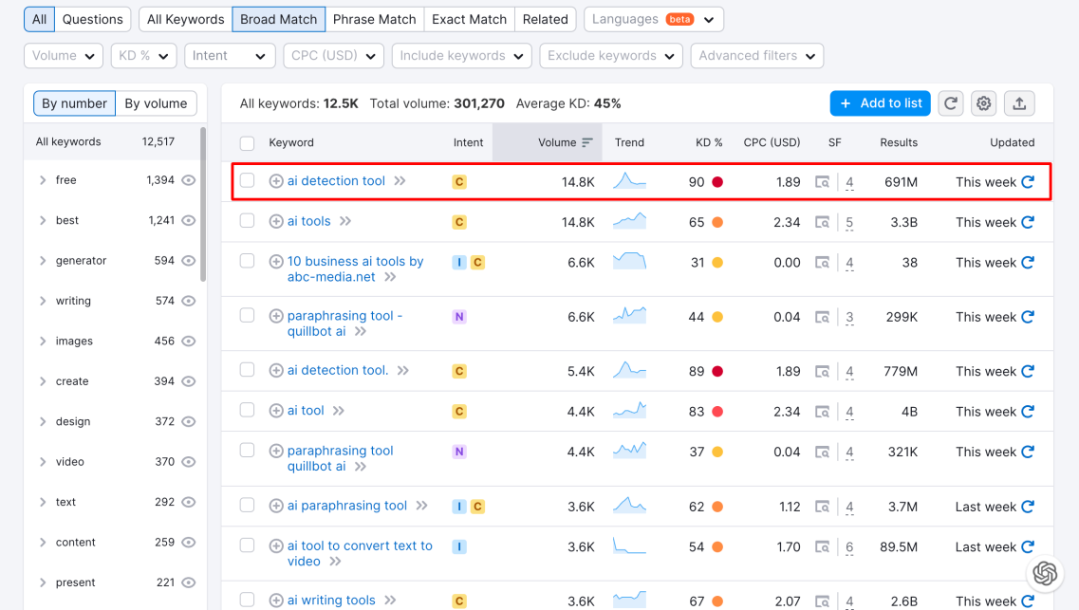Select the Questions tab

(x=92, y=19)
